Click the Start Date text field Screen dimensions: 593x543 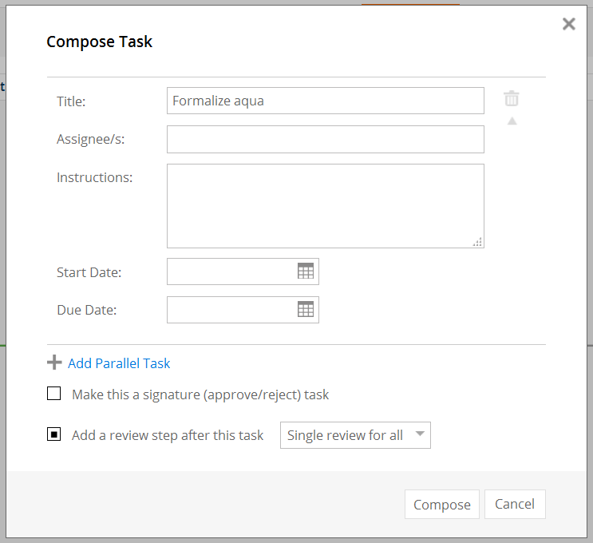coord(231,271)
